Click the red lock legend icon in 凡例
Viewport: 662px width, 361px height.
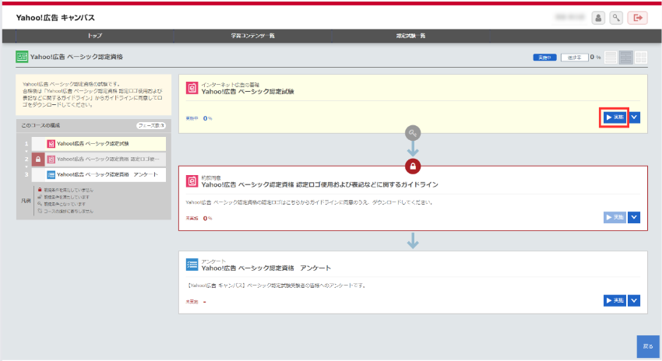[40, 190]
